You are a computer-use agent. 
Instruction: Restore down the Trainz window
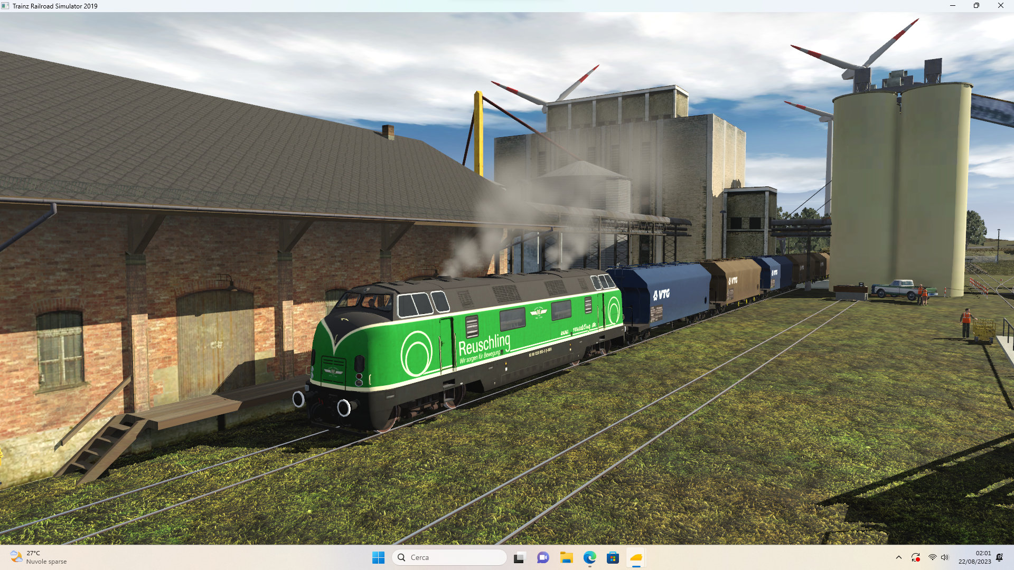[977, 6]
